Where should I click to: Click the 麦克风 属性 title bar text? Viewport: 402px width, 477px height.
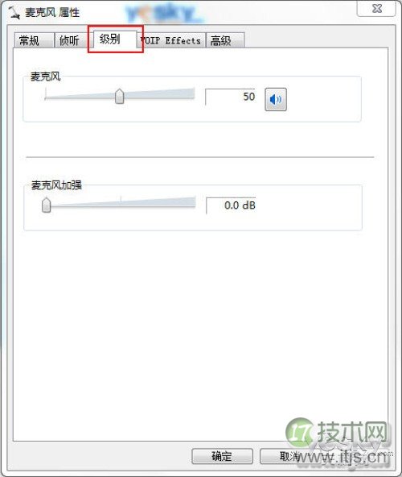(52, 13)
